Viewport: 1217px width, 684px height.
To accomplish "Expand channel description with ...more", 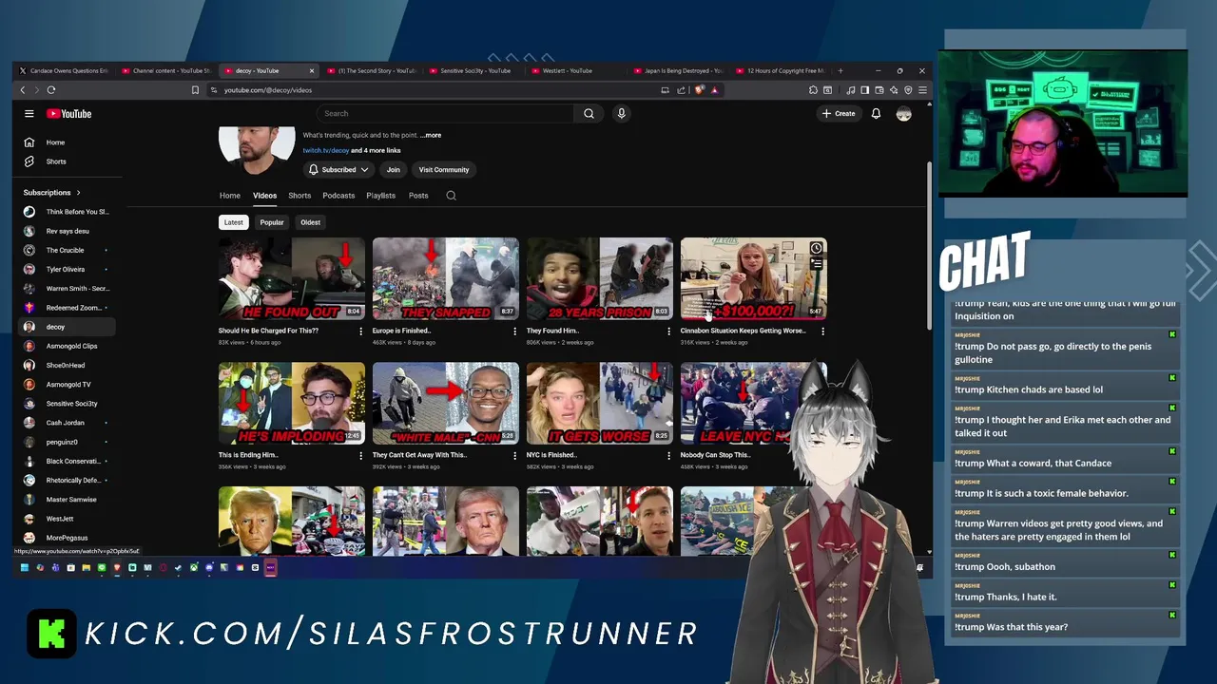I will pyautogui.click(x=431, y=135).
